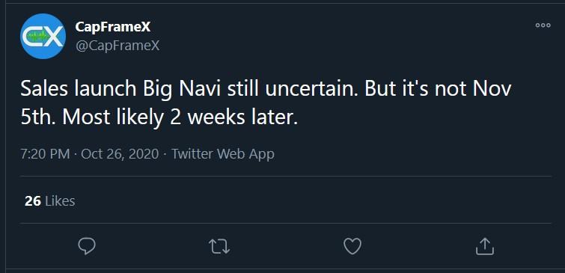Open the three-dot more options menu
The width and height of the screenshot is (565, 273).
[x=543, y=25]
